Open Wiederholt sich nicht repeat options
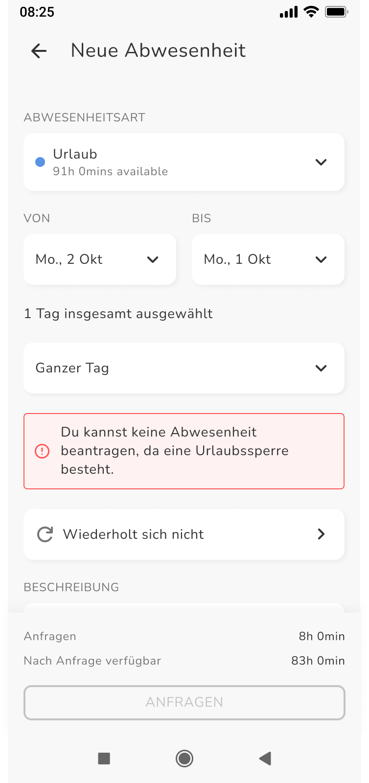Image resolution: width=369 pixels, height=783 pixels. pyautogui.click(x=184, y=534)
